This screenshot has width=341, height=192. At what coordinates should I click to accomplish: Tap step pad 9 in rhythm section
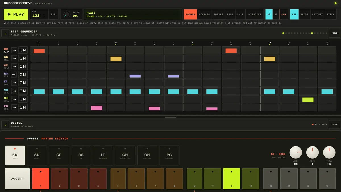click(194, 179)
